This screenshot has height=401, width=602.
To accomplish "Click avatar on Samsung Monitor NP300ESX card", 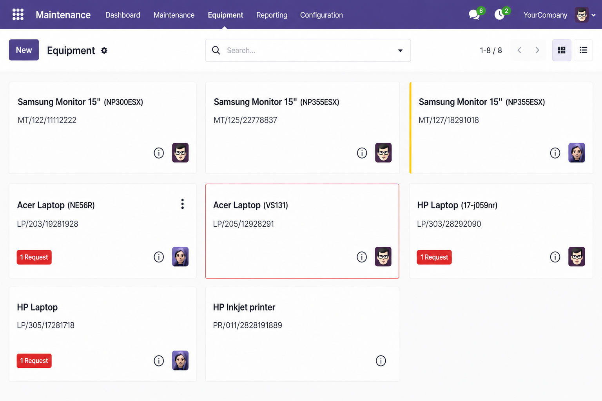I will point(180,153).
